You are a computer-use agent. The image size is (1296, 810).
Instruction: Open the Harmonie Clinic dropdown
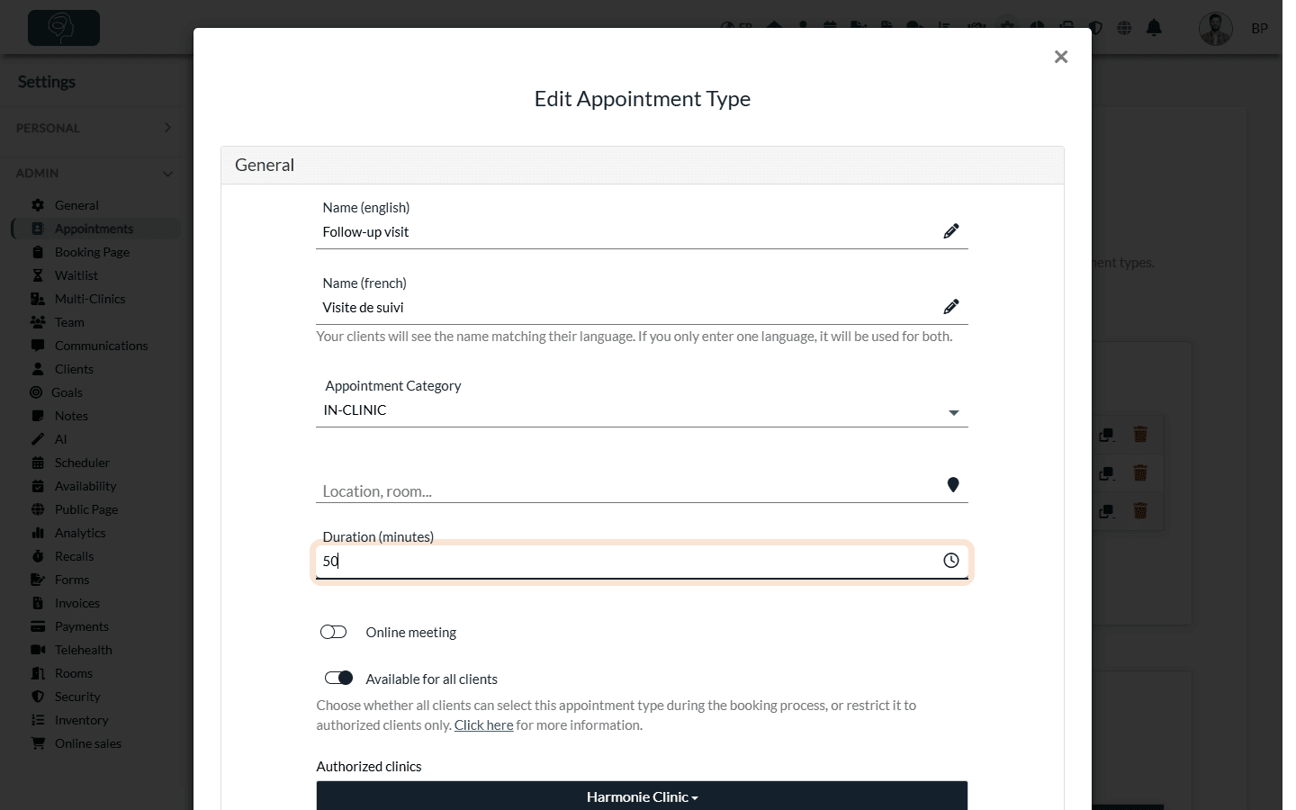click(x=642, y=796)
